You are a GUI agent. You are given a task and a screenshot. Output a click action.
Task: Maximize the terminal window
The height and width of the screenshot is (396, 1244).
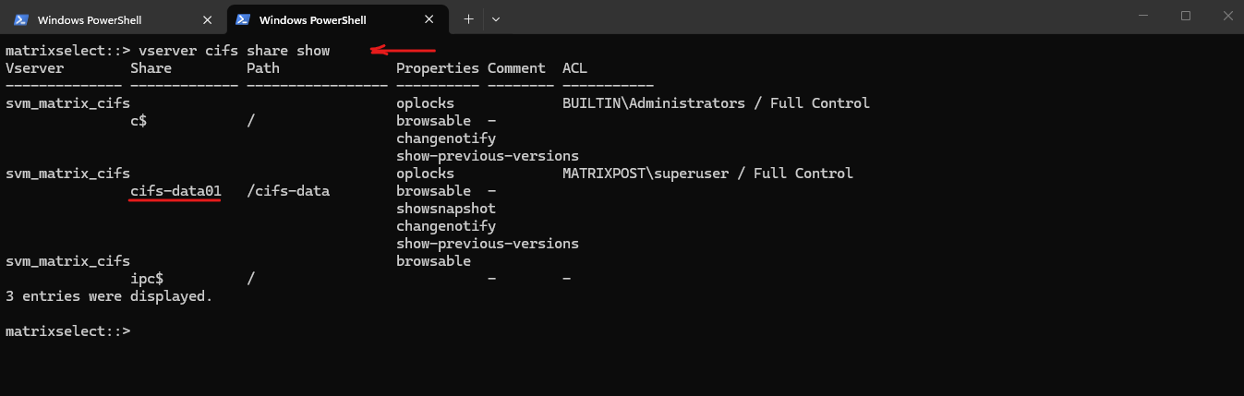pos(1186,16)
